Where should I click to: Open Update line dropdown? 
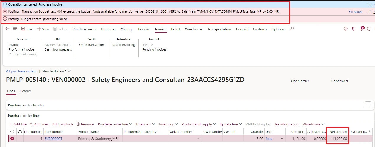click(x=231, y=124)
